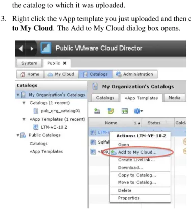Click the second toolbar icon (yellow-green)
The height and width of the screenshot is (209, 191).
[x=111, y=111]
